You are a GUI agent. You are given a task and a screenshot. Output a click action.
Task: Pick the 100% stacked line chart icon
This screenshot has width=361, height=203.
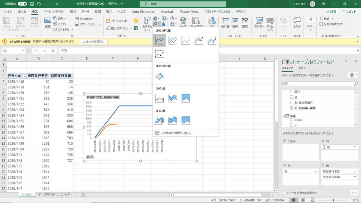tap(186, 40)
